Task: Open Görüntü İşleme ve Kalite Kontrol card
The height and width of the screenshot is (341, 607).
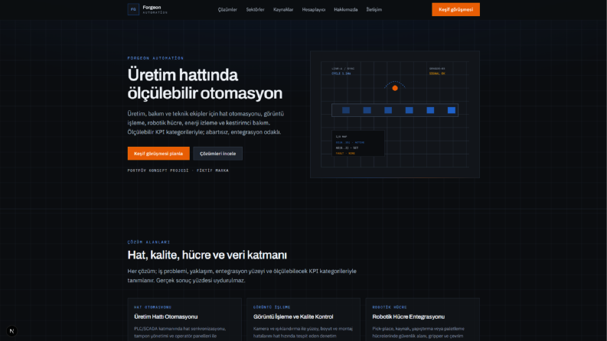Action: click(x=303, y=320)
